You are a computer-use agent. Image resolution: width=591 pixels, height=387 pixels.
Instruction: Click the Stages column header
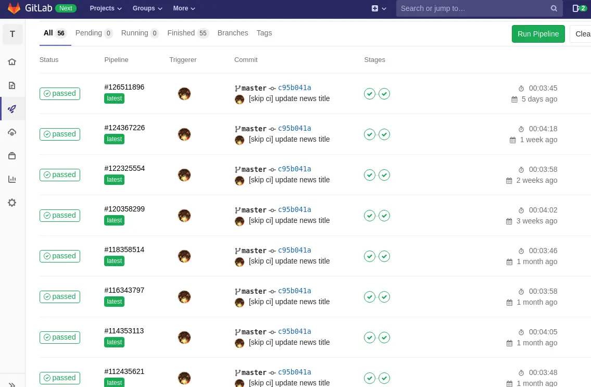coord(375,59)
